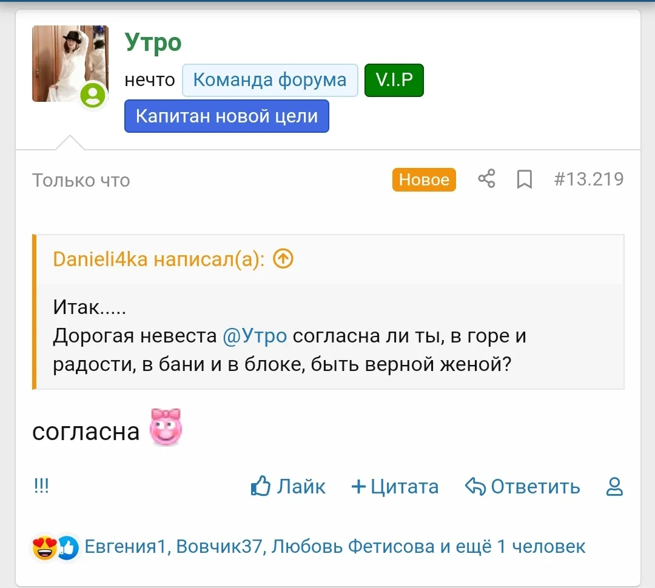Click the blue thumbs-up reaction icon
This screenshot has height=588, width=655.
tap(68, 547)
